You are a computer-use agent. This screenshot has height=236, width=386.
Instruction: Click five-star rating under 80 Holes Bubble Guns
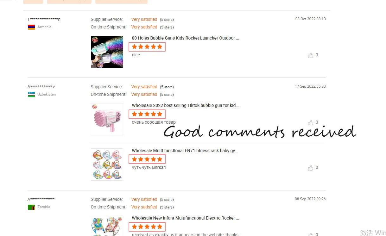[x=147, y=47]
